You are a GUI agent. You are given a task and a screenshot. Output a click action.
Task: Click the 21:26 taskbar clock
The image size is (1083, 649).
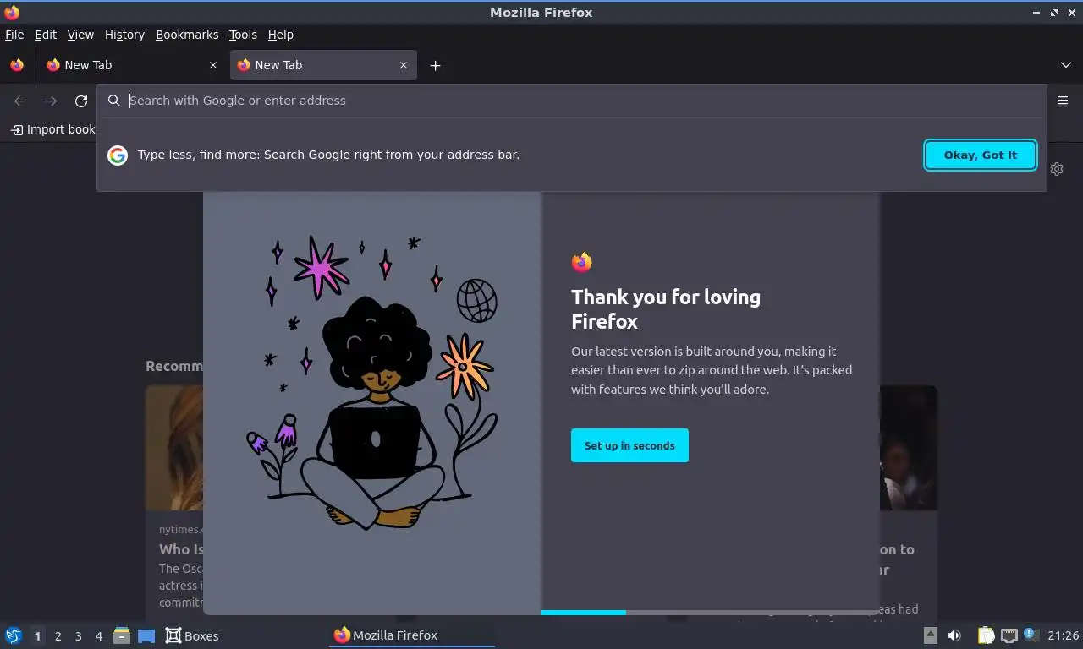[x=1063, y=635]
